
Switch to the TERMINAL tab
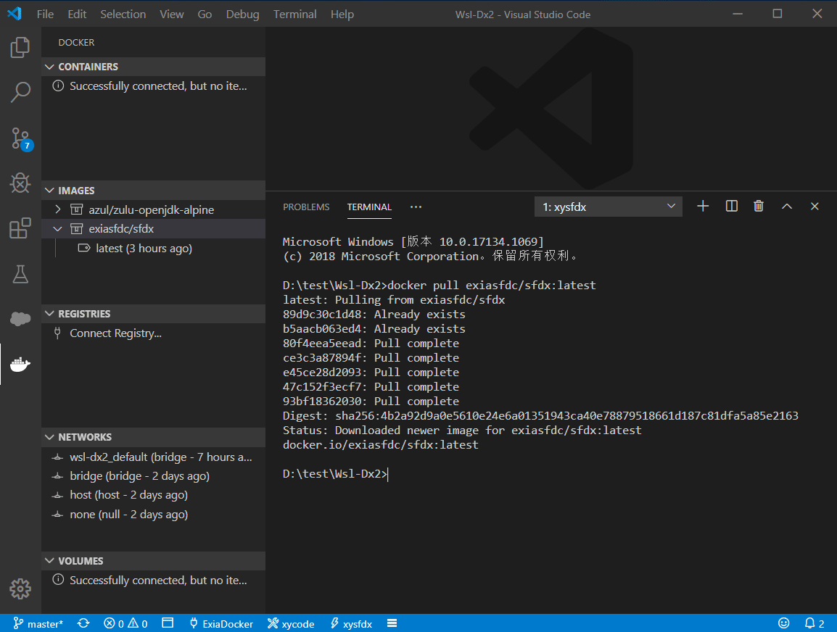tap(369, 207)
